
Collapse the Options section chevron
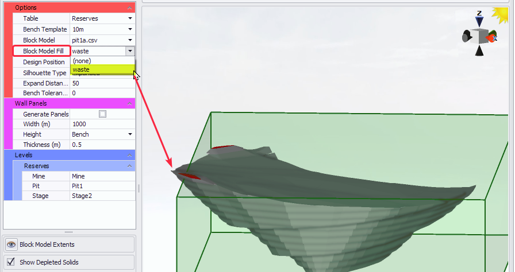point(129,8)
